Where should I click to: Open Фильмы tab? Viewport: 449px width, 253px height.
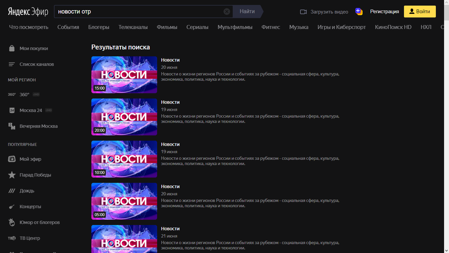[x=167, y=27]
